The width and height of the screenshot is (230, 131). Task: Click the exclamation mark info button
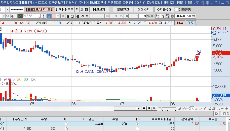point(44,16)
